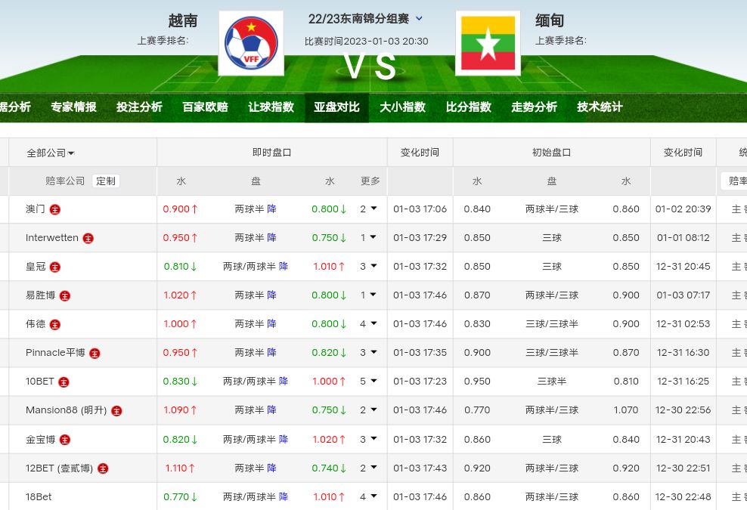
Task: Open the 百家欧赔 tab
Action: tap(205, 107)
